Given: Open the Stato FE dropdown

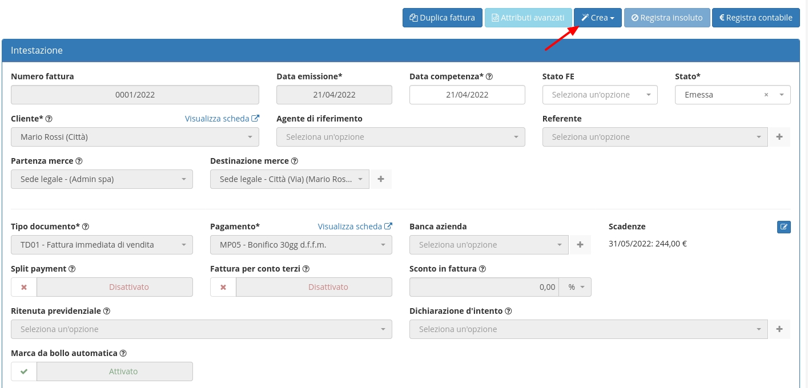Looking at the screenshot, I should point(600,95).
